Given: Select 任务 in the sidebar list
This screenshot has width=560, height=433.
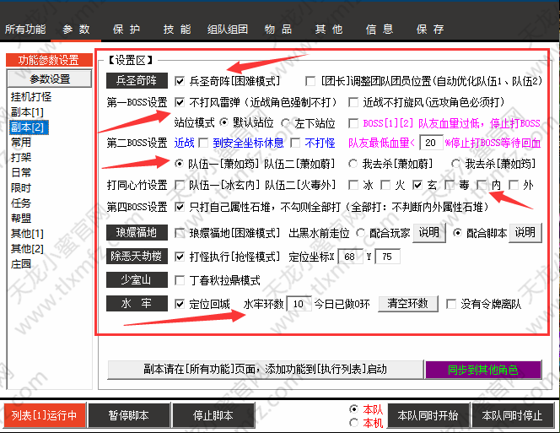Looking at the screenshot, I should coord(21,203).
